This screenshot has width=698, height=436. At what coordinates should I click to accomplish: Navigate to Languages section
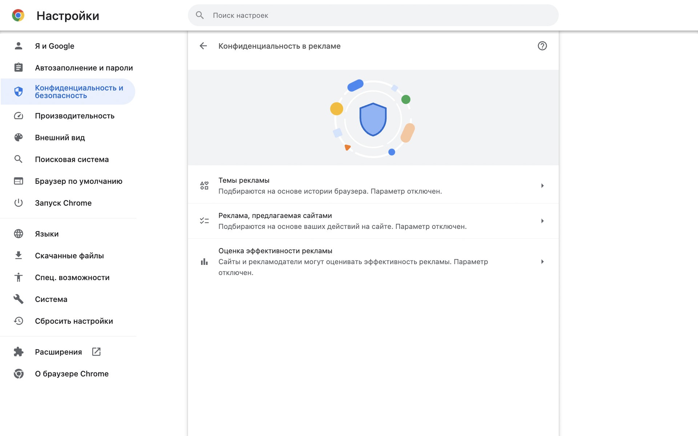pyautogui.click(x=47, y=234)
